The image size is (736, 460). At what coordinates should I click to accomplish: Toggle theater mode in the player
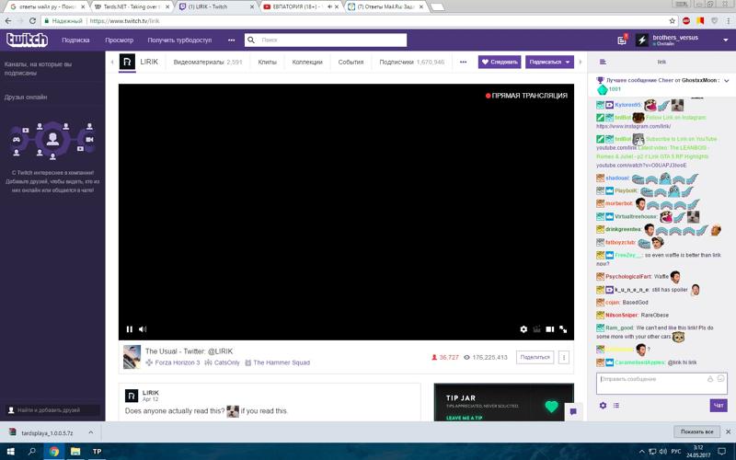click(x=549, y=329)
